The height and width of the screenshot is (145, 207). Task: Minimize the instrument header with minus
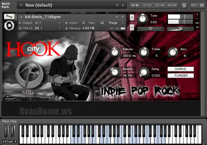click(x=197, y=19)
